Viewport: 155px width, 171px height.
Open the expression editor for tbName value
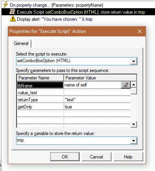coord(126,85)
